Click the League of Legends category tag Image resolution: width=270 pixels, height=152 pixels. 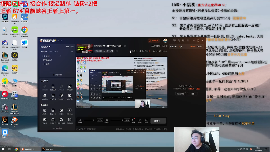click(104, 51)
